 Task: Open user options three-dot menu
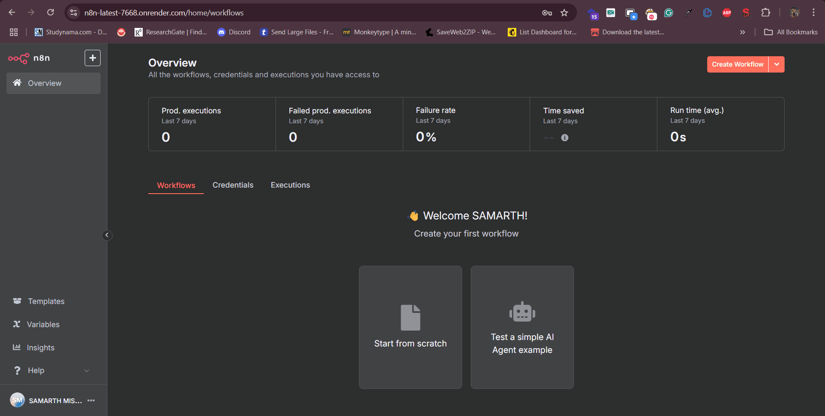point(91,401)
